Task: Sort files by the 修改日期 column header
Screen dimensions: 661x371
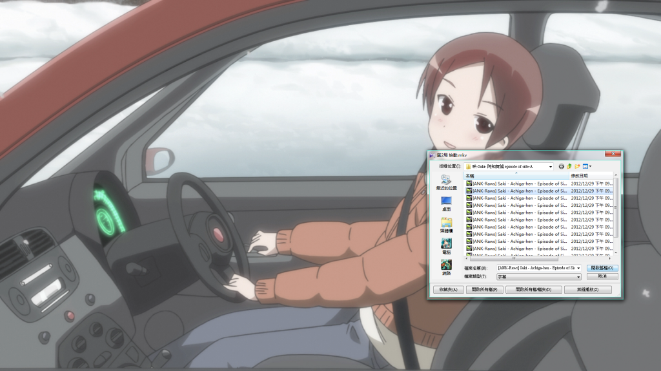Action: click(591, 175)
